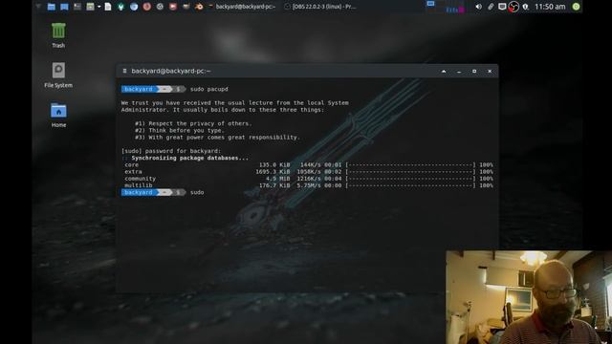Click '#2) Think before you type.' line
This screenshot has height=344, width=612.
tap(180, 131)
